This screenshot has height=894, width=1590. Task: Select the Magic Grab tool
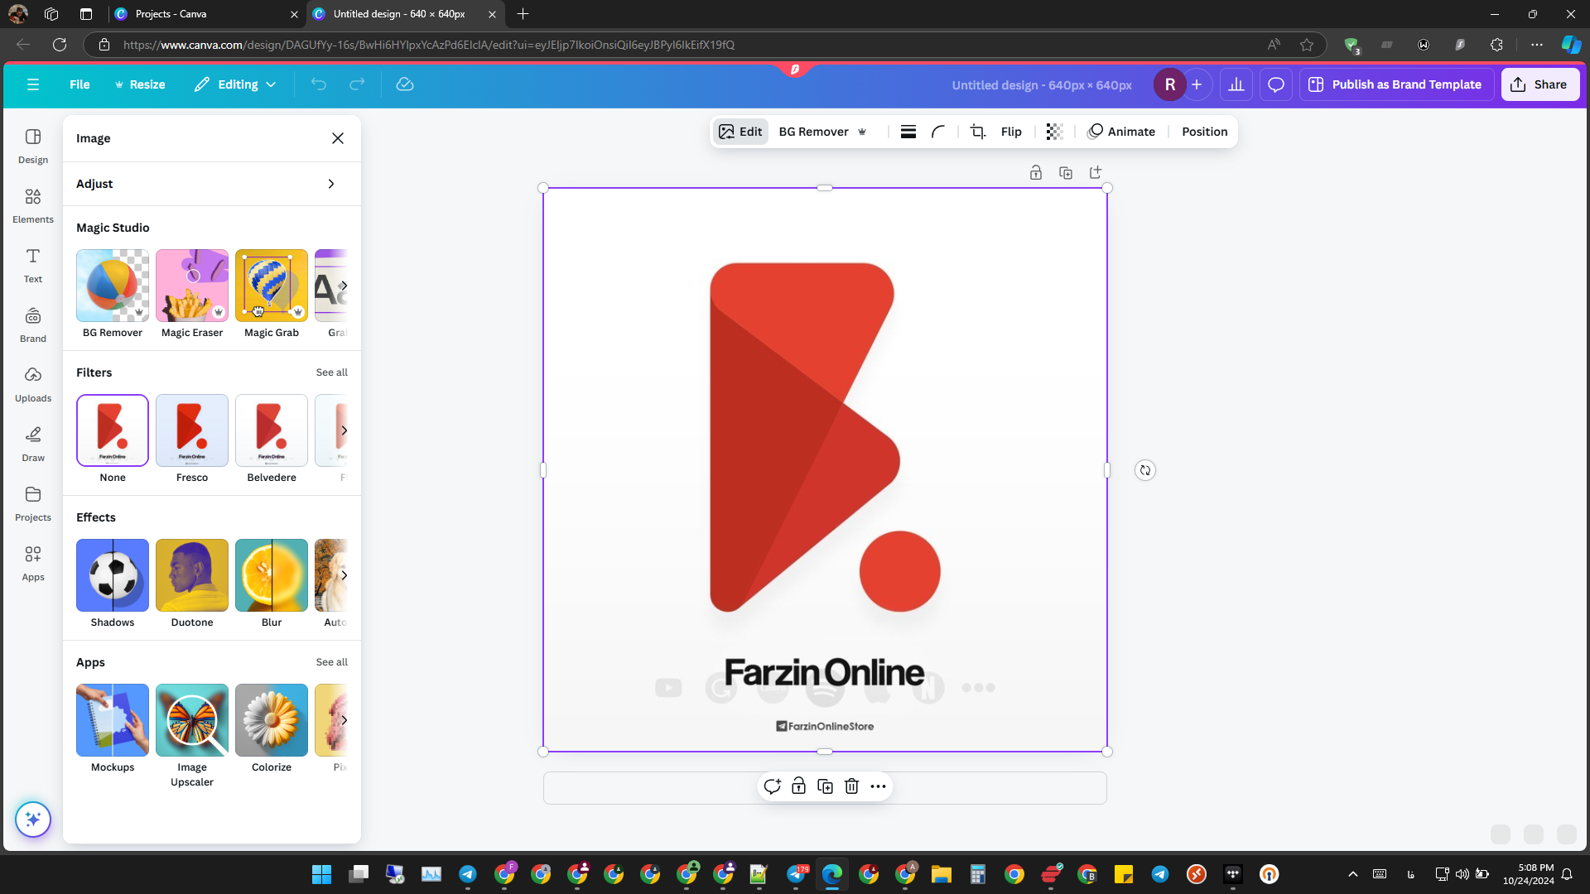pyautogui.click(x=272, y=286)
